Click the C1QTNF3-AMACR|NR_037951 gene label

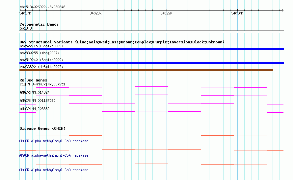pyautogui.click(x=42, y=84)
